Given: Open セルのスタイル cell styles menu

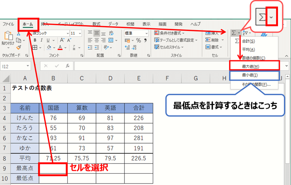Looking at the screenshot, I should pos(169,47).
